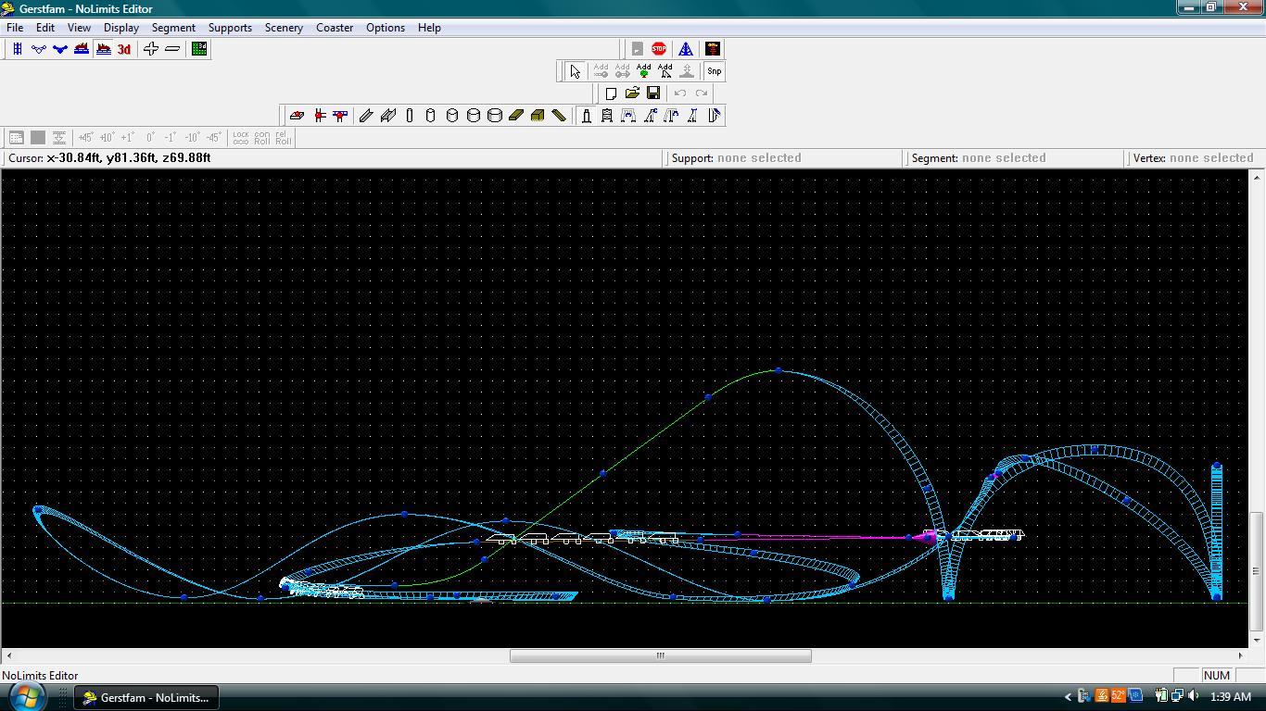Click the Lock segment button
The width and height of the screenshot is (1266, 711).
click(x=240, y=138)
